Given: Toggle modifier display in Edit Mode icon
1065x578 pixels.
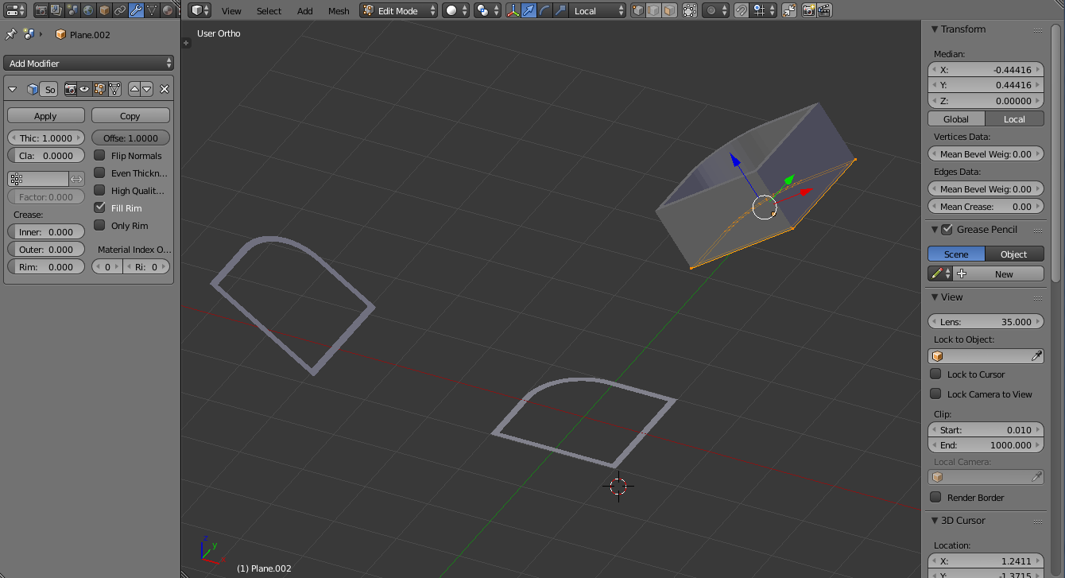Looking at the screenshot, I should [x=100, y=89].
